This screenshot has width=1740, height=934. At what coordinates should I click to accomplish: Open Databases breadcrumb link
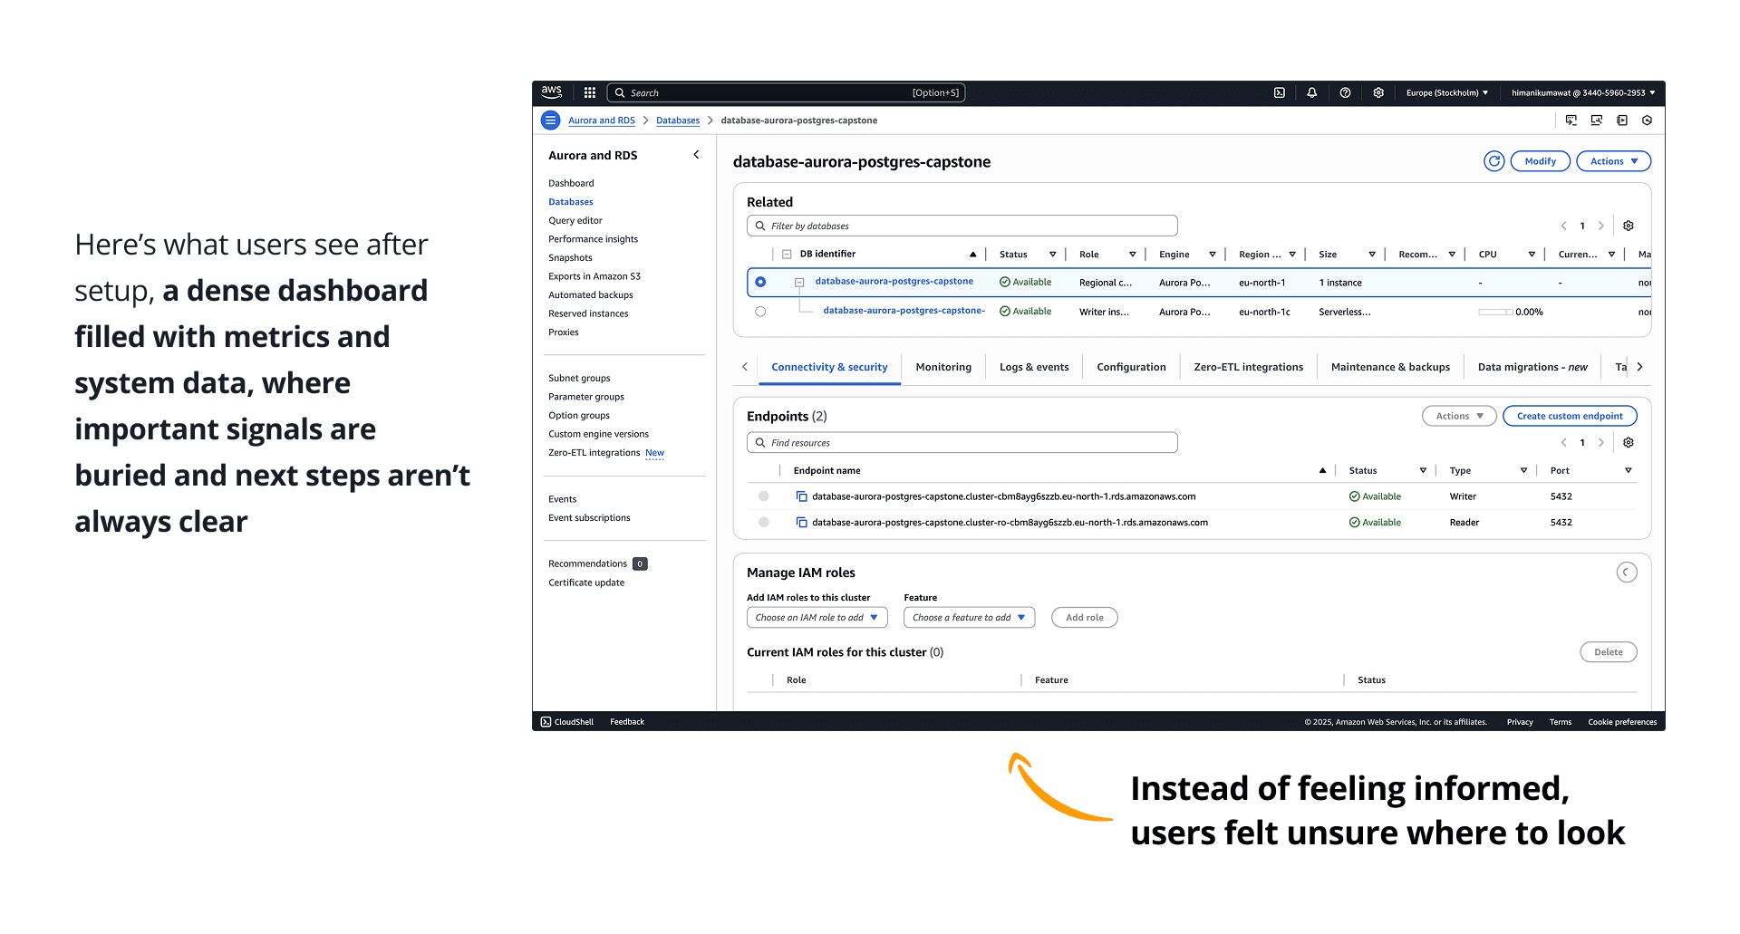click(x=678, y=120)
